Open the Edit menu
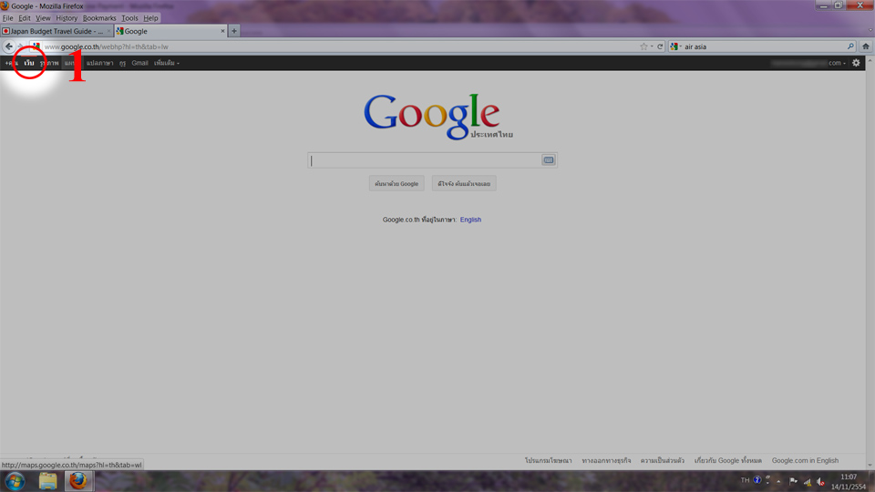Image resolution: width=875 pixels, height=492 pixels. [x=25, y=18]
